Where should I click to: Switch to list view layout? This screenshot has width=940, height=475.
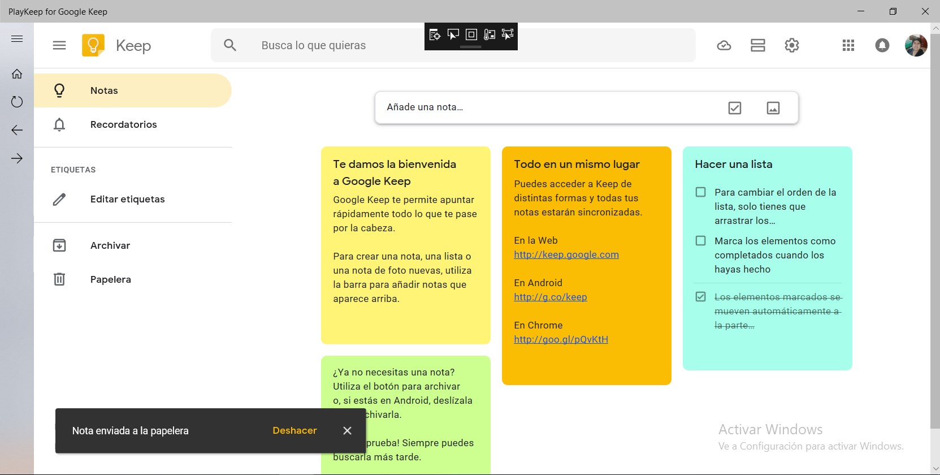click(758, 45)
